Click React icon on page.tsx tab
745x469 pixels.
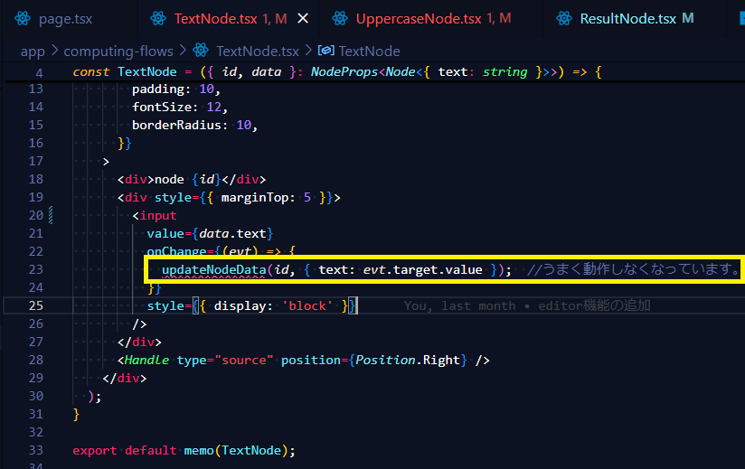coord(23,18)
